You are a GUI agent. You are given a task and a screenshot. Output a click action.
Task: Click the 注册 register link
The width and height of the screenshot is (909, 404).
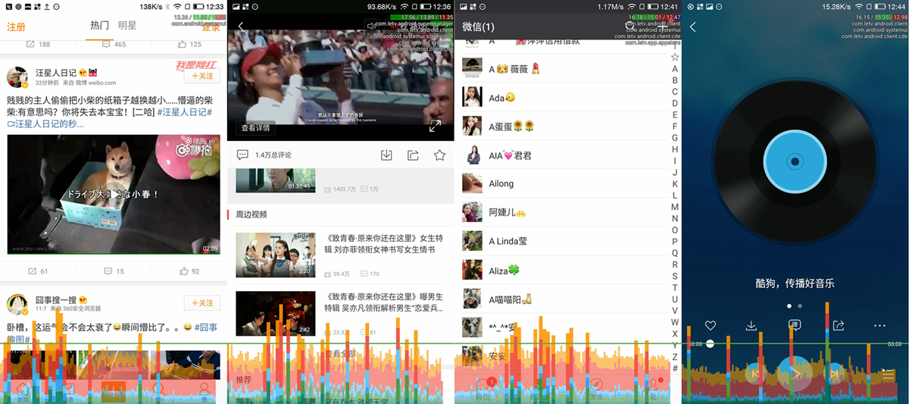click(16, 27)
